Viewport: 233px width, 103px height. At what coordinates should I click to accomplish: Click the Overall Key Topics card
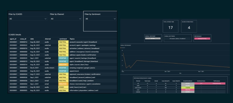click(x=178, y=38)
